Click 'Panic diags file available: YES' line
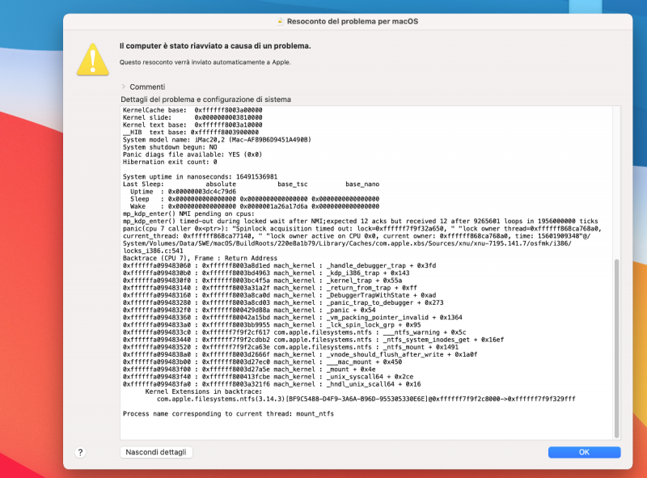The image size is (647, 478). 192,154
